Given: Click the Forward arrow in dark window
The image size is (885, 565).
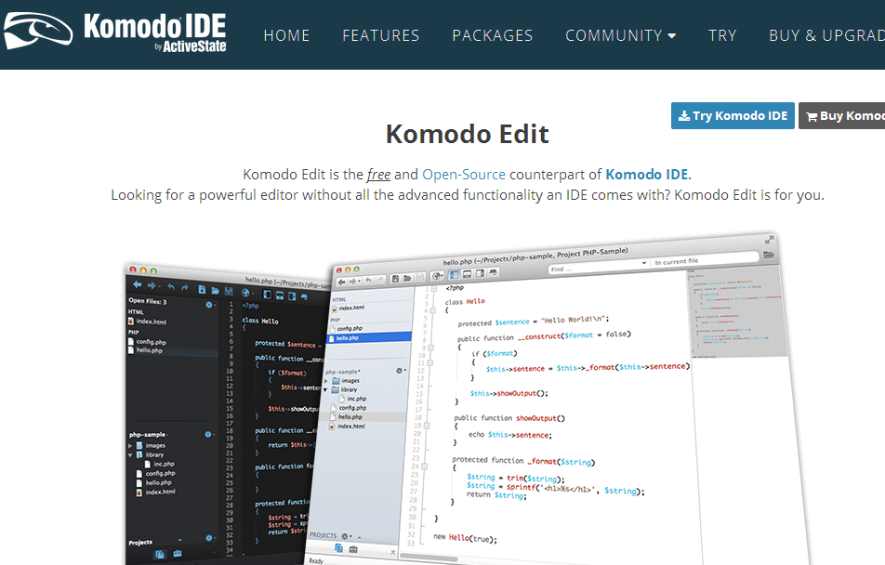Looking at the screenshot, I should (x=152, y=285).
